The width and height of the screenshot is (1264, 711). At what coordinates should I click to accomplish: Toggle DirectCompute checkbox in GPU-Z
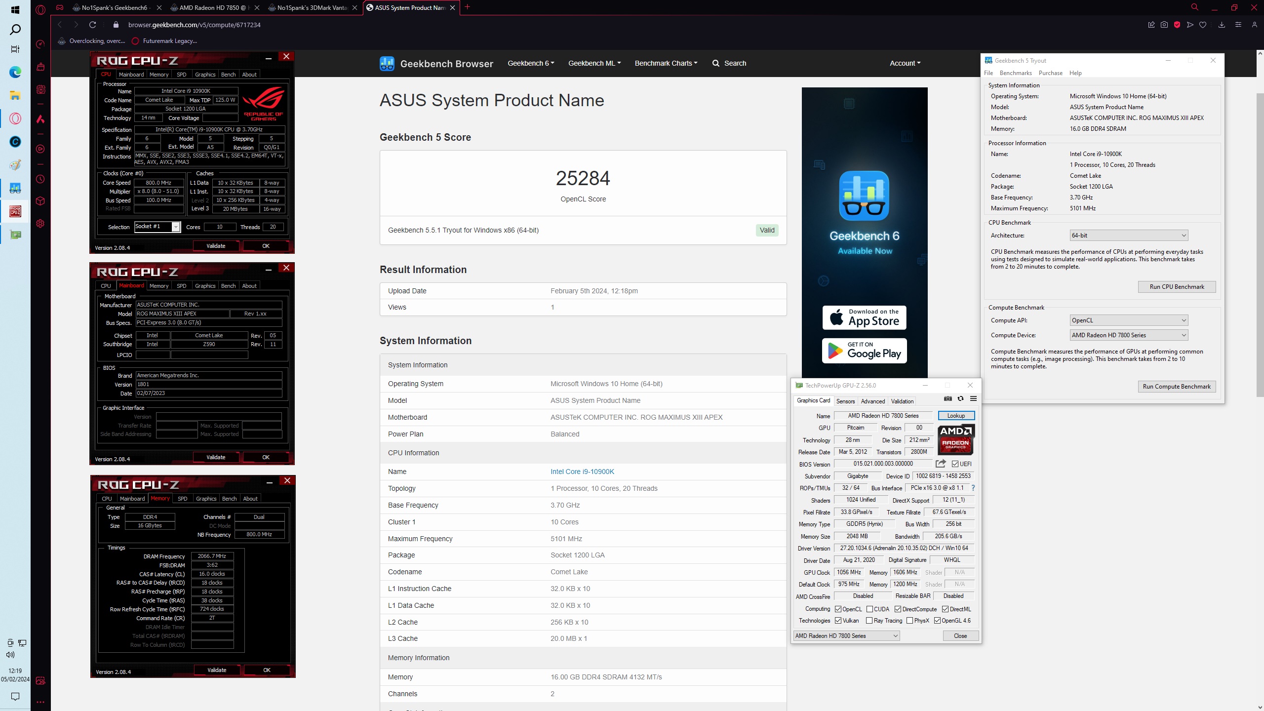pos(898,609)
